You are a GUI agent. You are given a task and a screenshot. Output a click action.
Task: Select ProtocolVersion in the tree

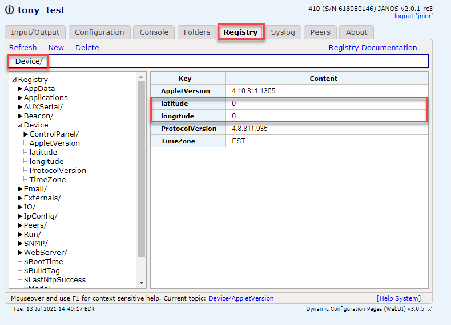[58, 171]
